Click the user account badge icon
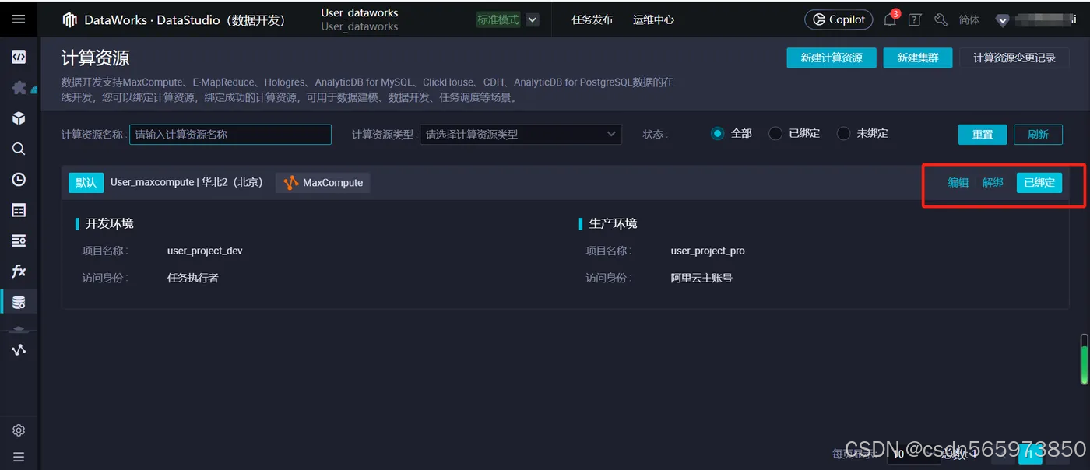The width and height of the screenshot is (1090, 470). [x=1003, y=21]
